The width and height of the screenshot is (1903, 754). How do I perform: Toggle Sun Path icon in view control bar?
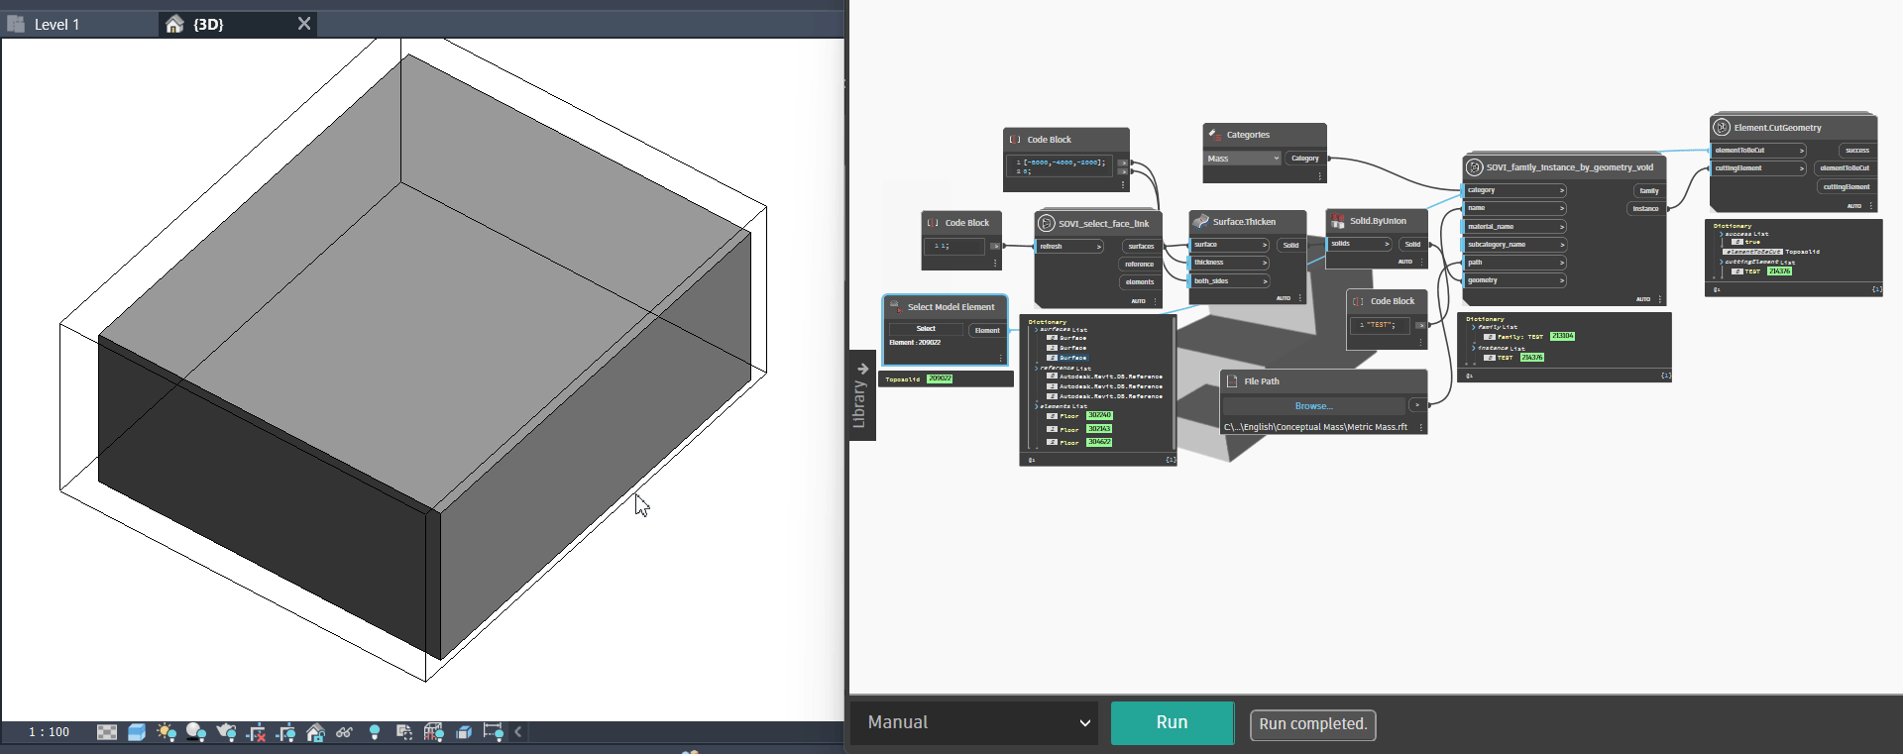(x=167, y=732)
